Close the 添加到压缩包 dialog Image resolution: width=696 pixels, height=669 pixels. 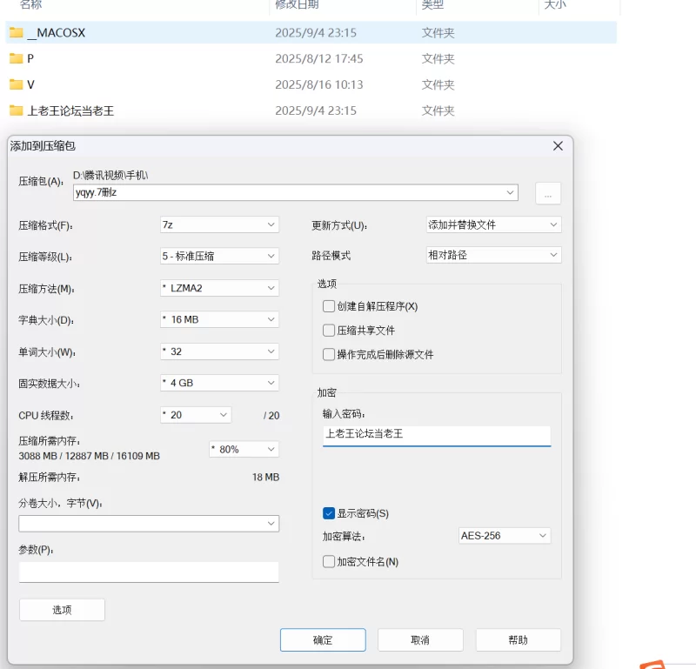tap(558, 146)
